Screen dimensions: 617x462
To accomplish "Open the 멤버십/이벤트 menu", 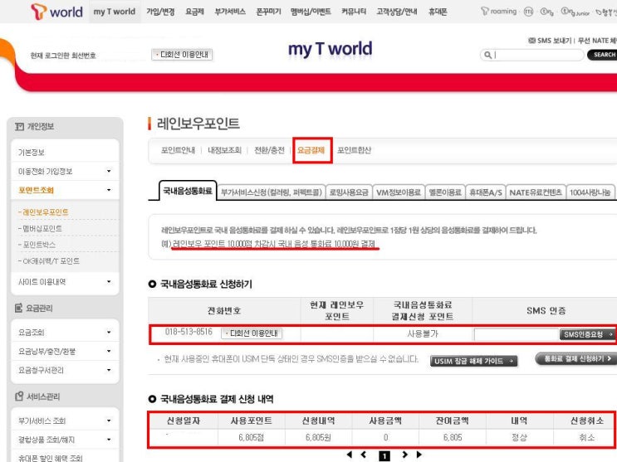I will pyautogui.click(x=311, y=12).
